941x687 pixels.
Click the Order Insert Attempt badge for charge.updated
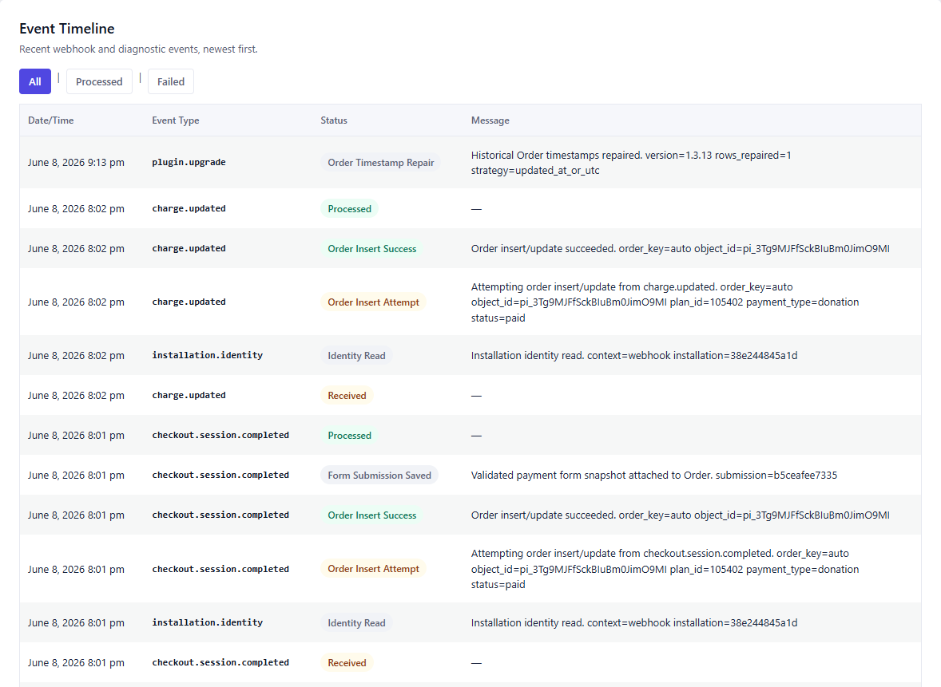(373, 302)
